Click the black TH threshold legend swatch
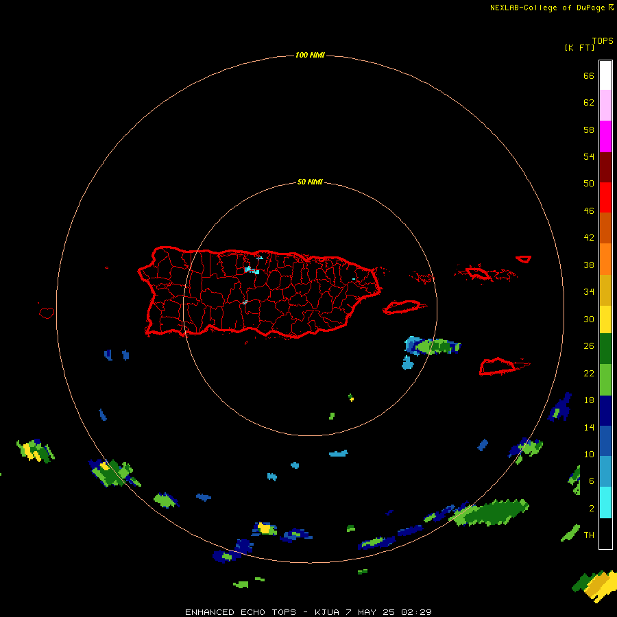 [605, 533]
